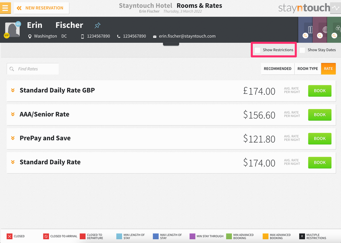Enable Show Stay Dates checkbox
Viewport: 341px width, 243px height.
coord(302,50)
